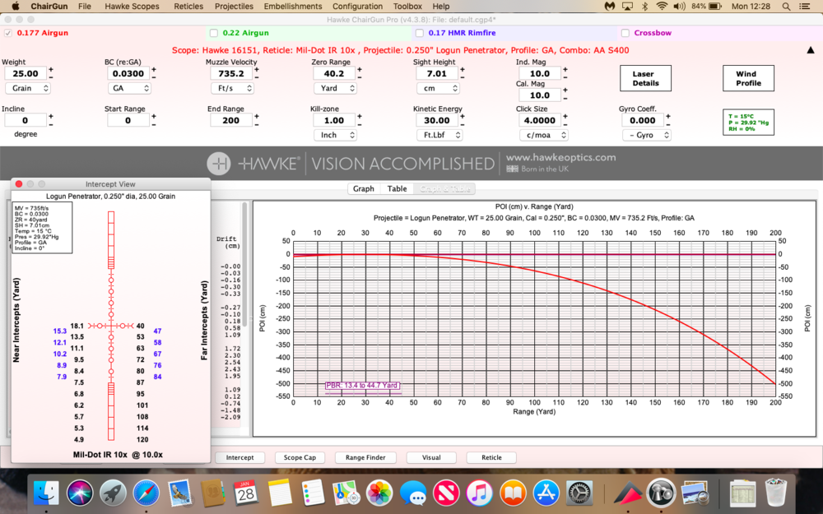This screenshot has height=514, width=823.
Task: Open the Photos app in Dock
Action: (x=379, y=493)
